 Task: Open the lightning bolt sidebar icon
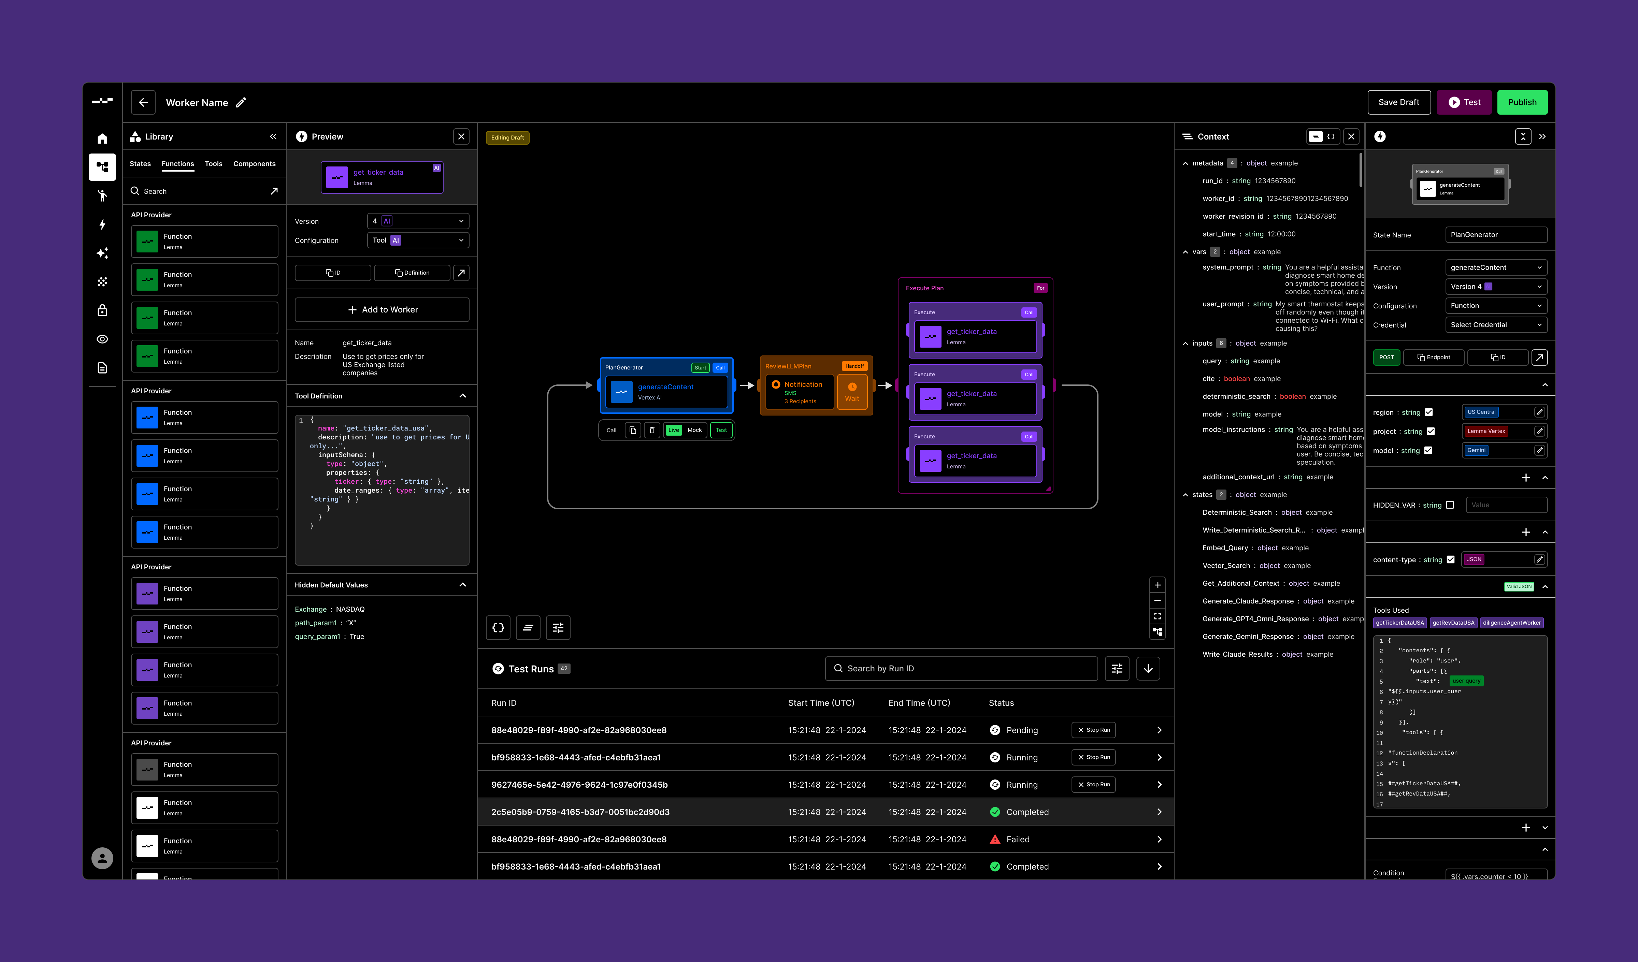102,224
